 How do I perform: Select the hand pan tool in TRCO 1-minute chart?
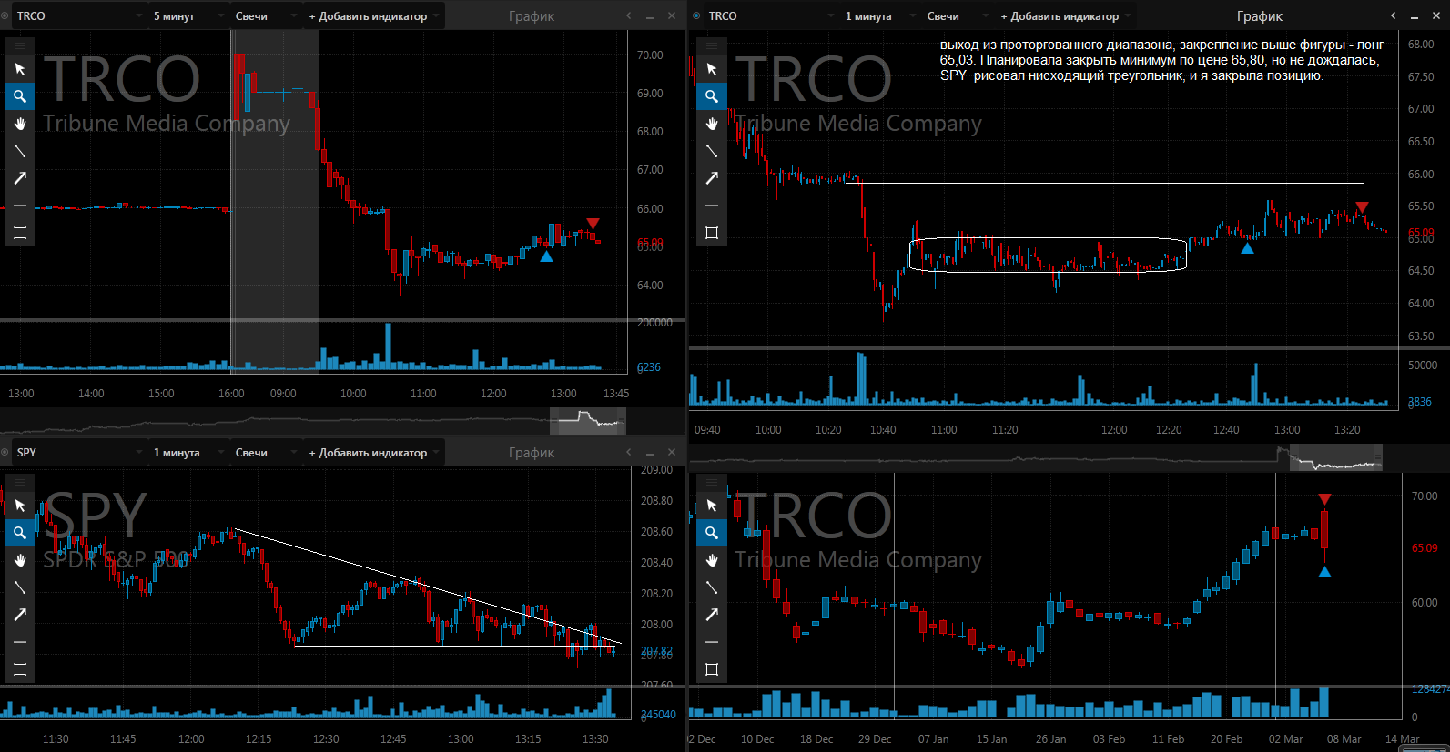click(712, 124)
